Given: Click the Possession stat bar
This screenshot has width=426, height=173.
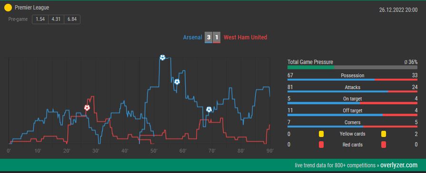Looking at the screenshot, I should [352, 80].
